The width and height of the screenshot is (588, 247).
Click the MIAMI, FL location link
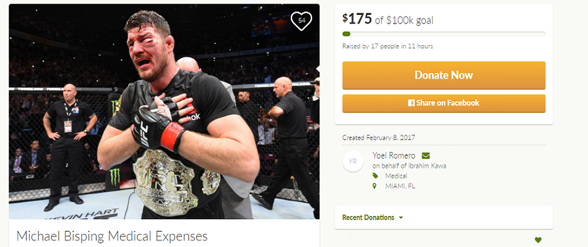(x=400, y=186)
